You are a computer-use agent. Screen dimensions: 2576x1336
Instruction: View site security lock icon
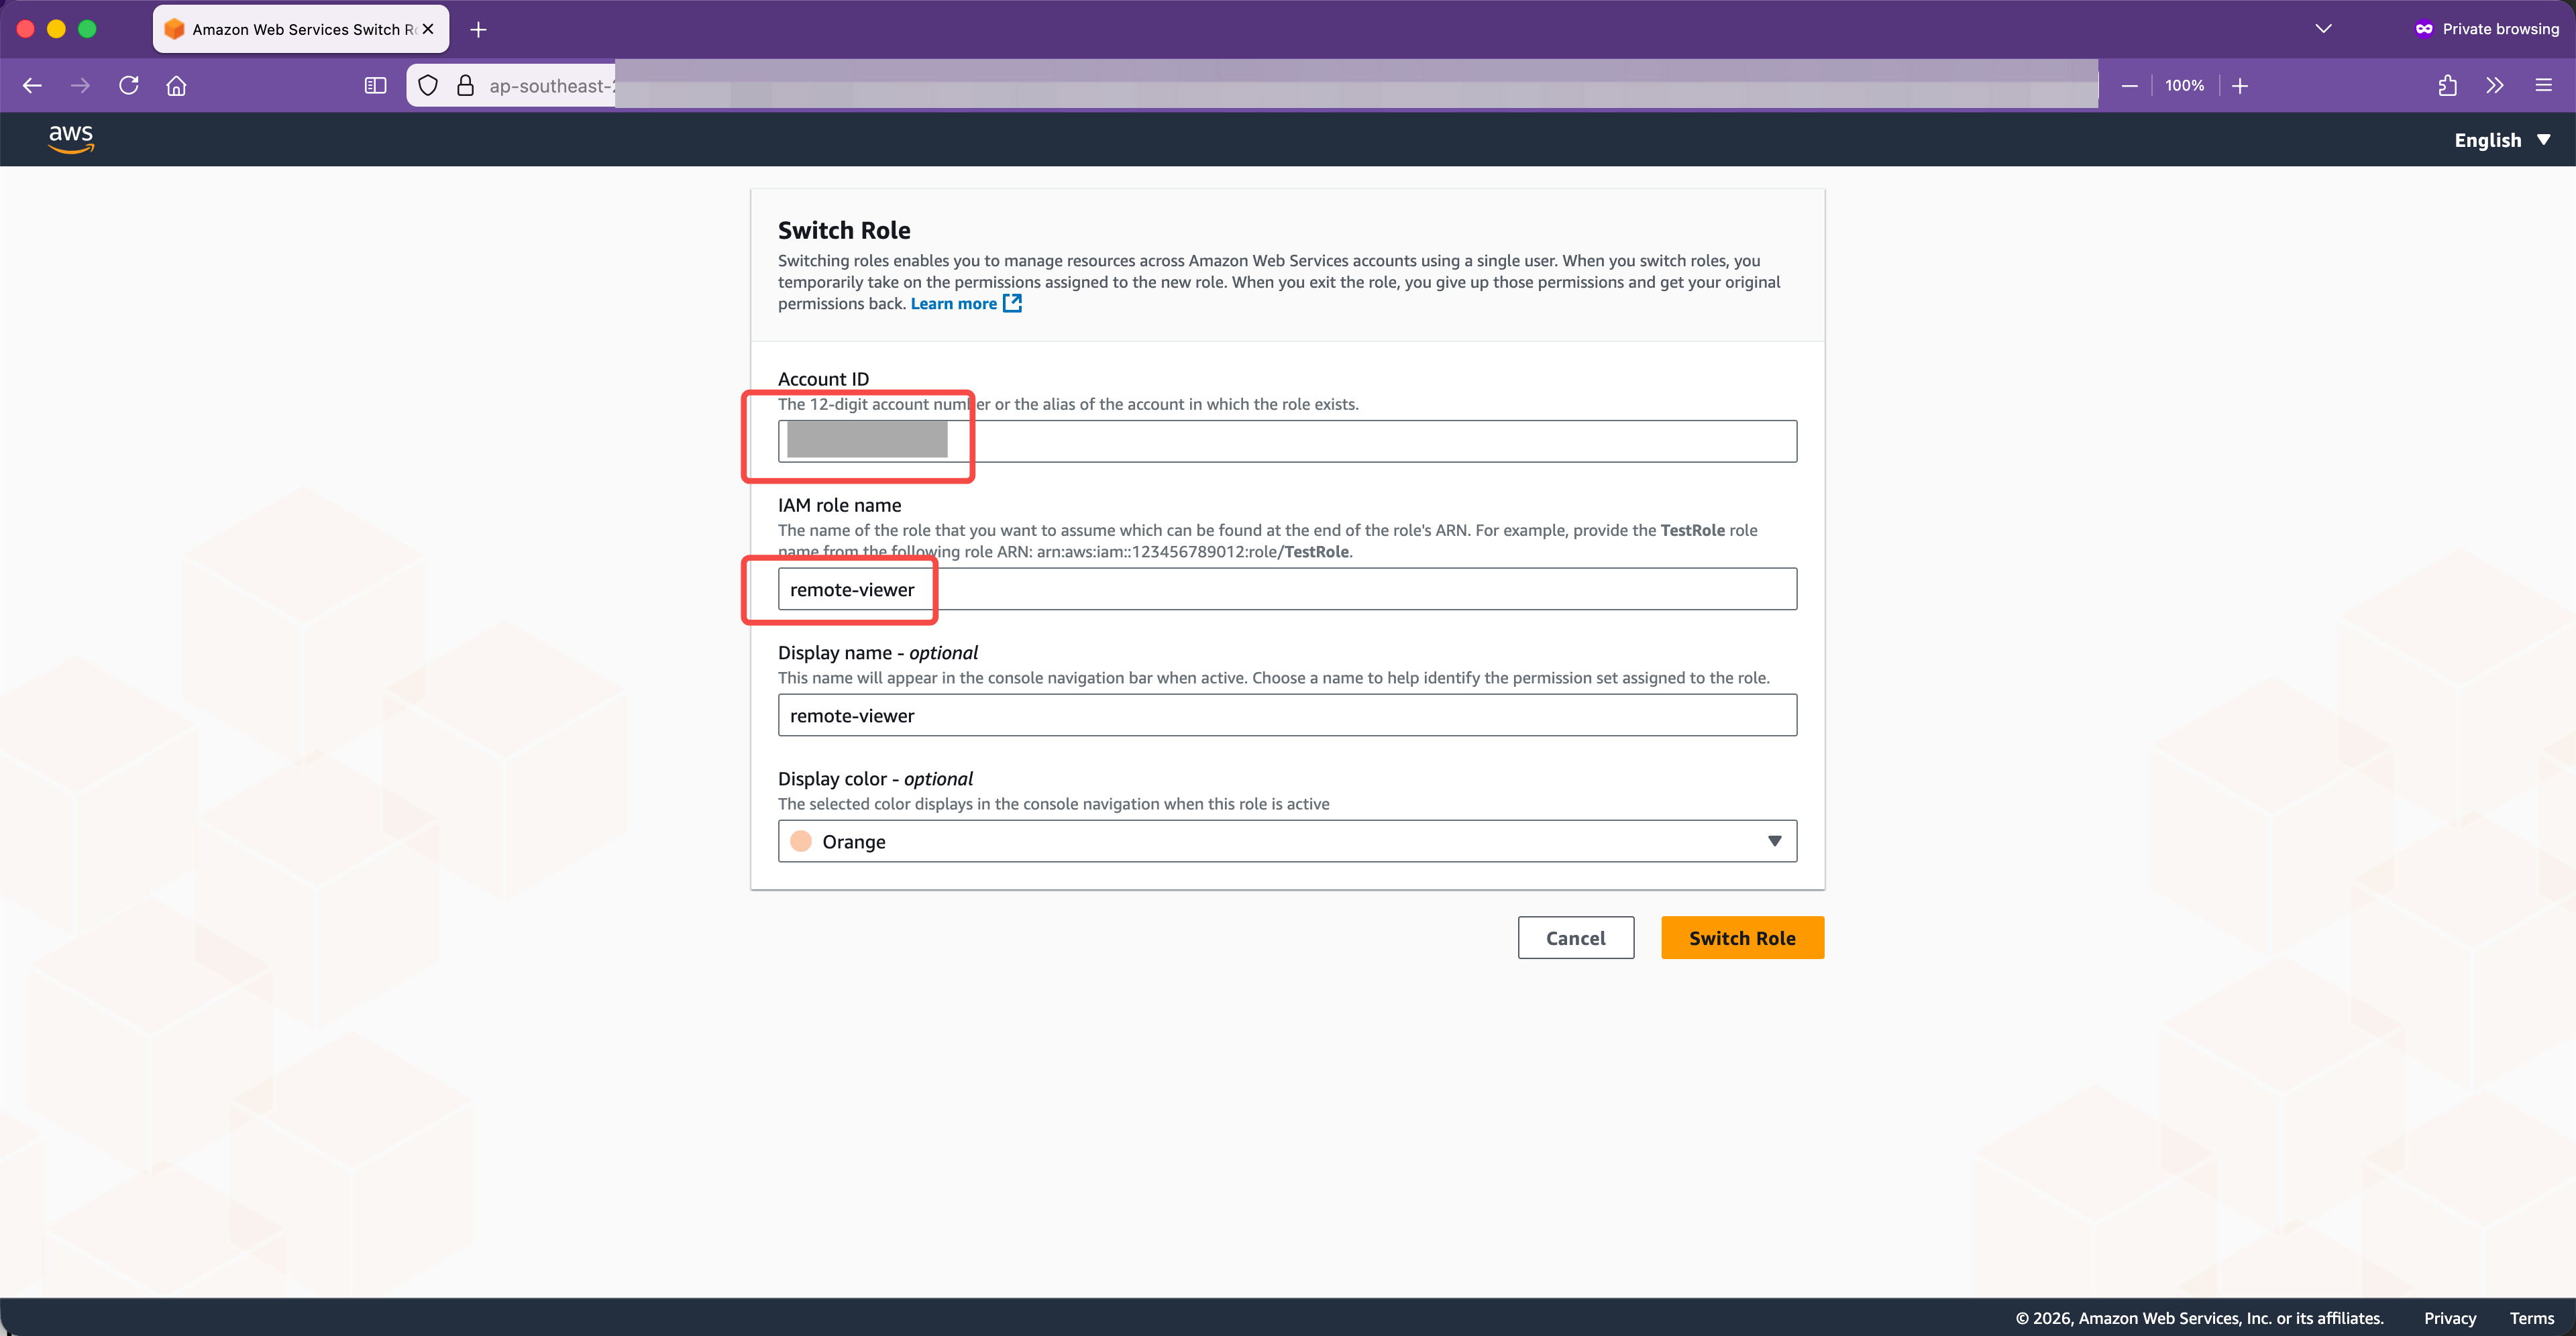(465, 86)
